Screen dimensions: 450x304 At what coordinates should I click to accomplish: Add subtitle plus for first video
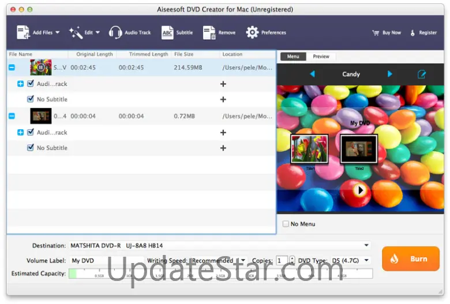pos(223,99)
